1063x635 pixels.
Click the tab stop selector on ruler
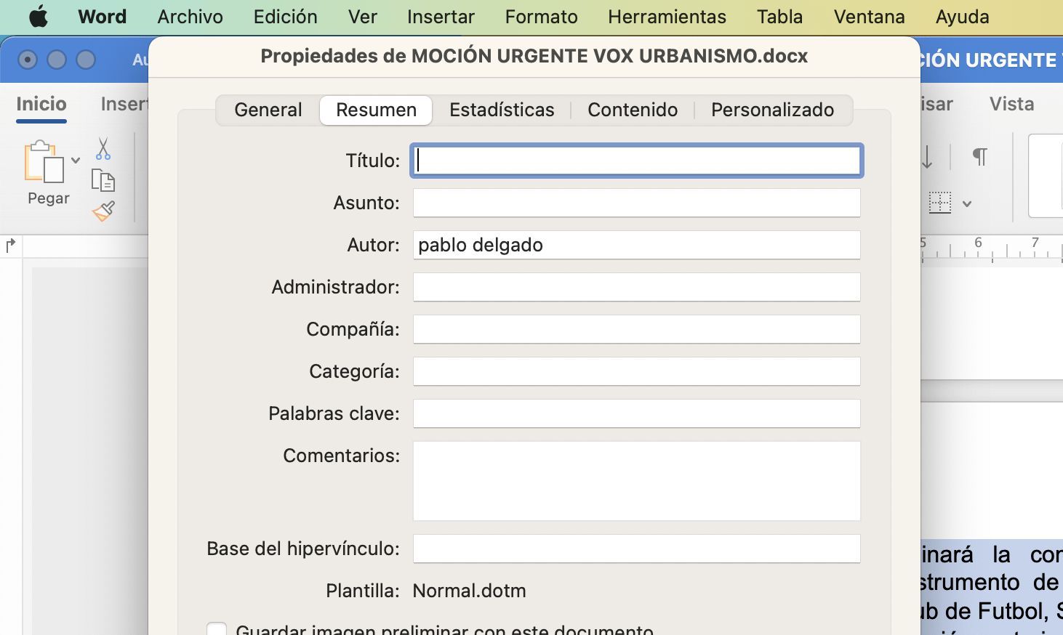[11, 246]
